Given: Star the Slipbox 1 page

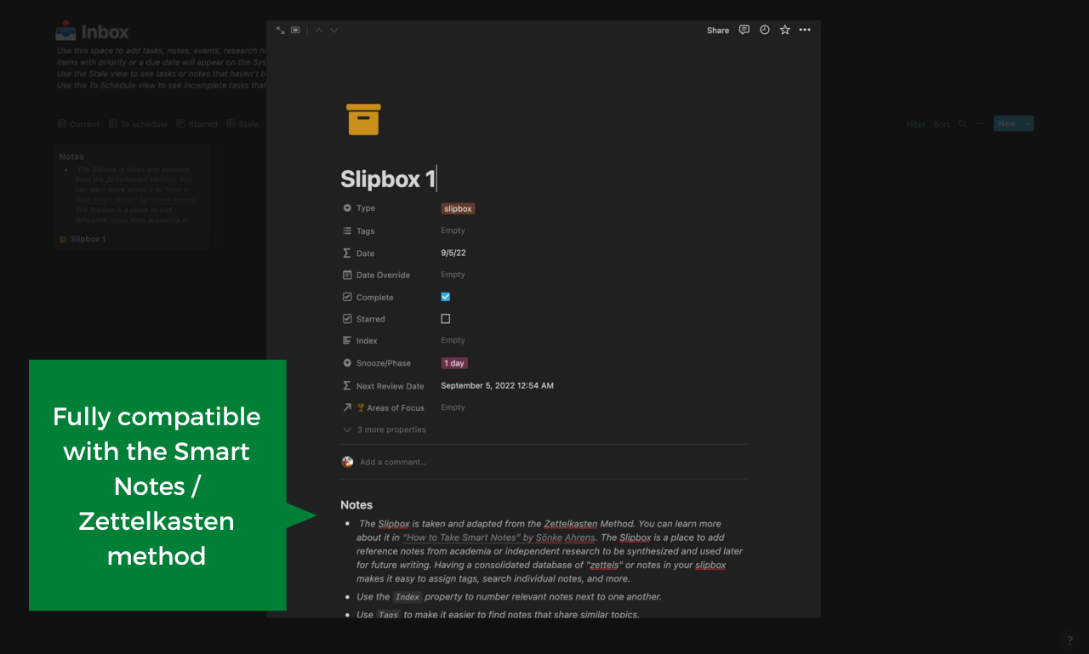Looking at the screenshot, I should pos(784,30).
